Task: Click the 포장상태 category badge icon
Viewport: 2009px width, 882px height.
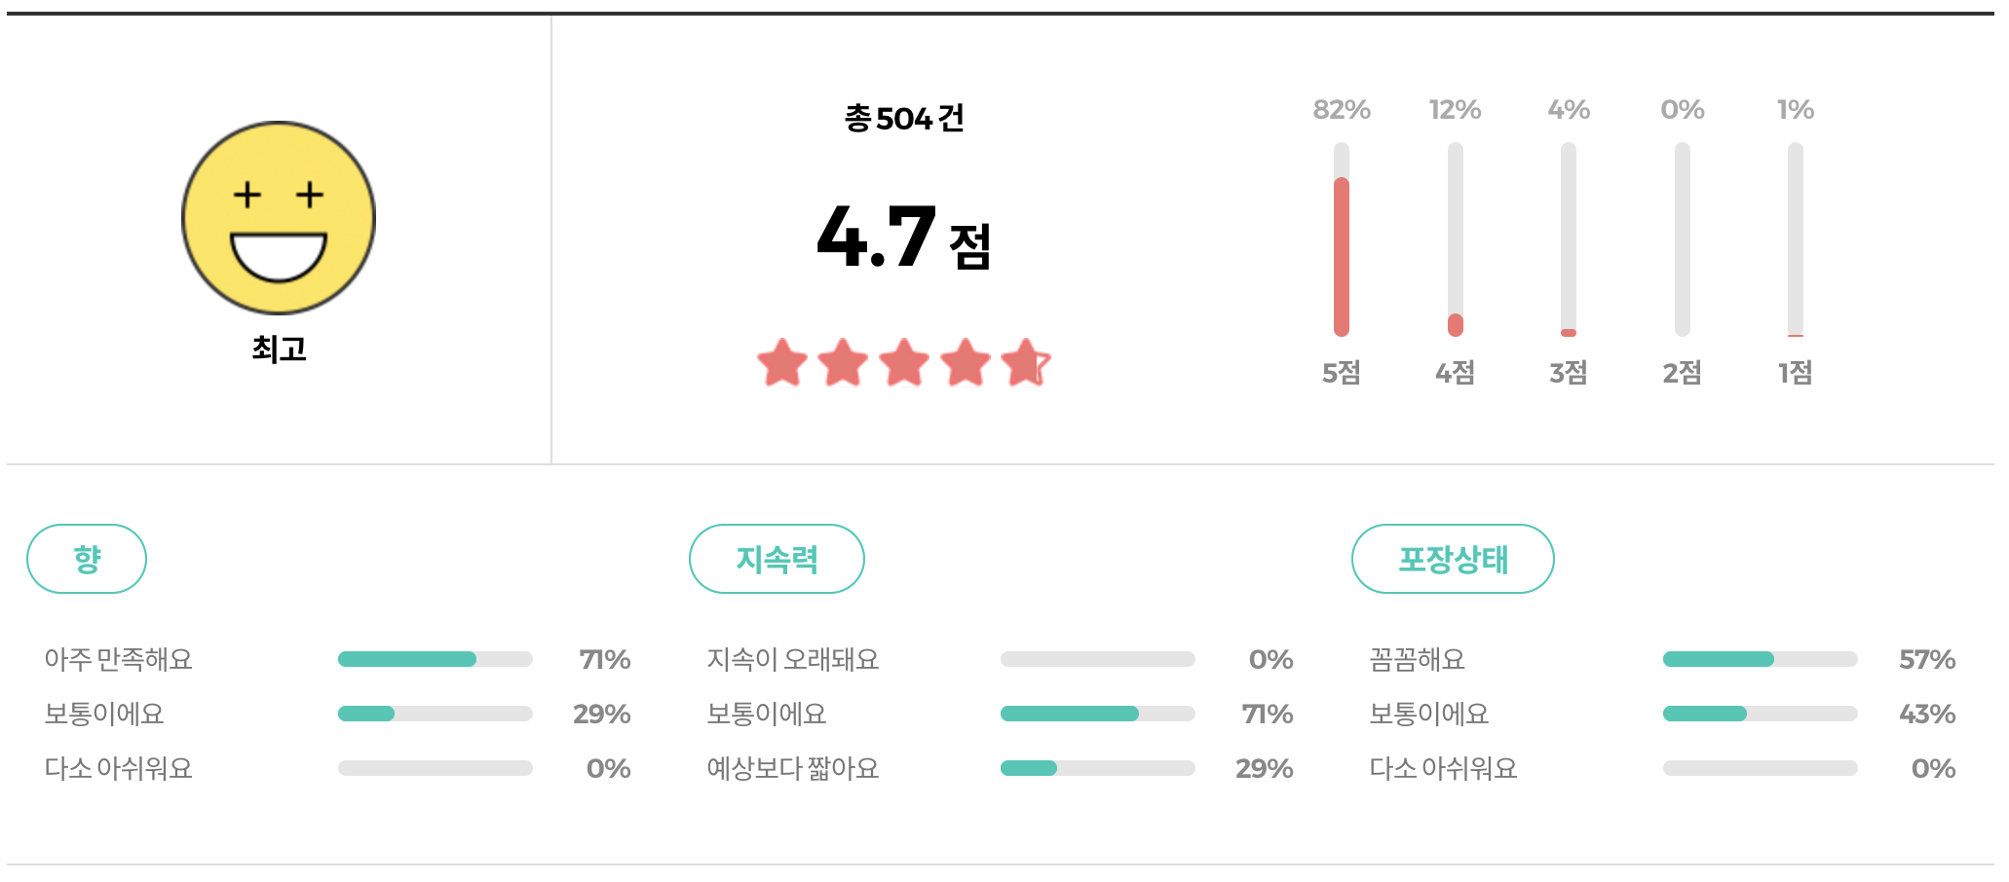Action: [x=1452, y=558]
